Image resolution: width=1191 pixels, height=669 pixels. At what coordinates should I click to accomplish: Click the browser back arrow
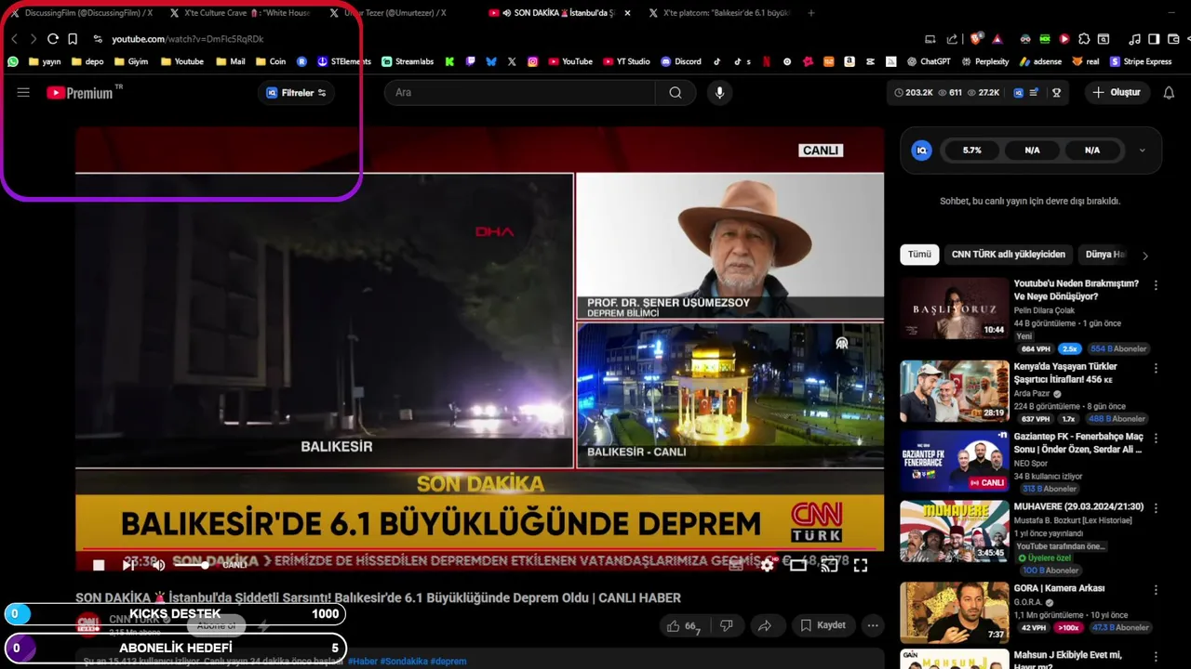(14, 39)
